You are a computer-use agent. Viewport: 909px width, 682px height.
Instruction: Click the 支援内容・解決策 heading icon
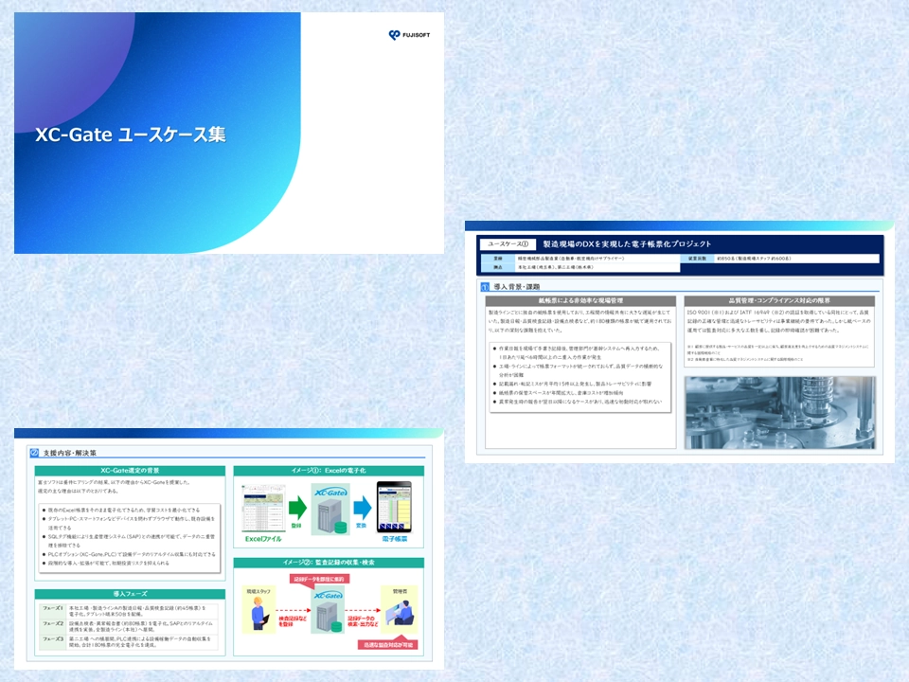click(35, 453)
